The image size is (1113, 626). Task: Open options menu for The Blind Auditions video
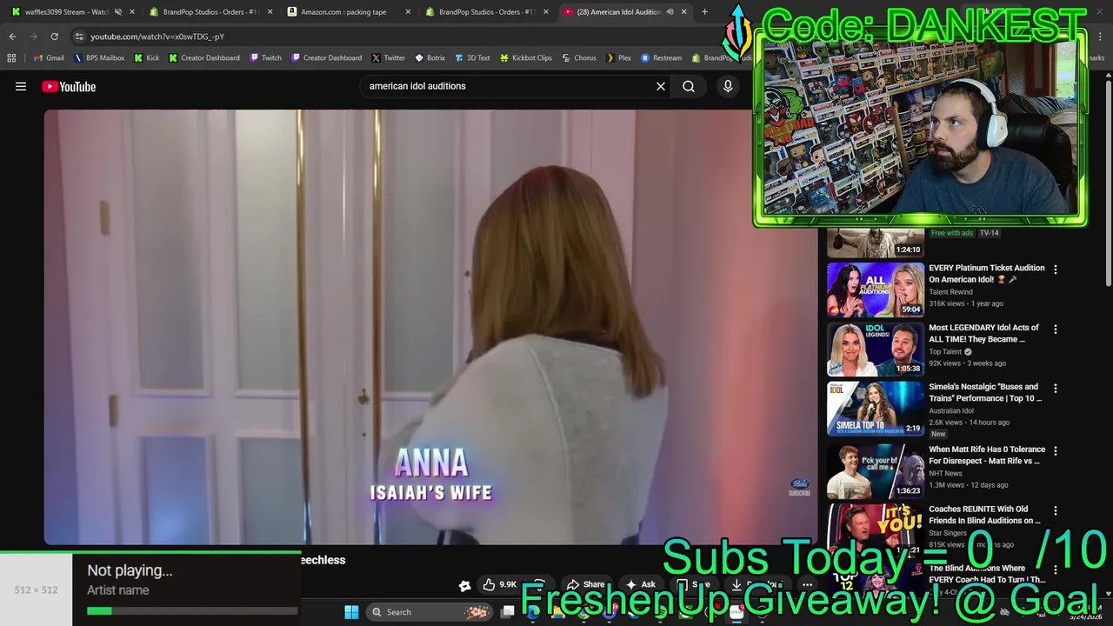coord(1056,570)
